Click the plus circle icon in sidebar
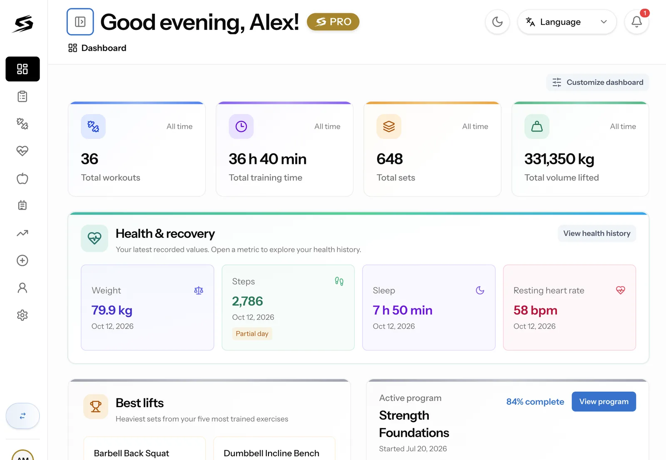Image resolution: width=666 pixels, height=460 pixels. coord(22,260)
